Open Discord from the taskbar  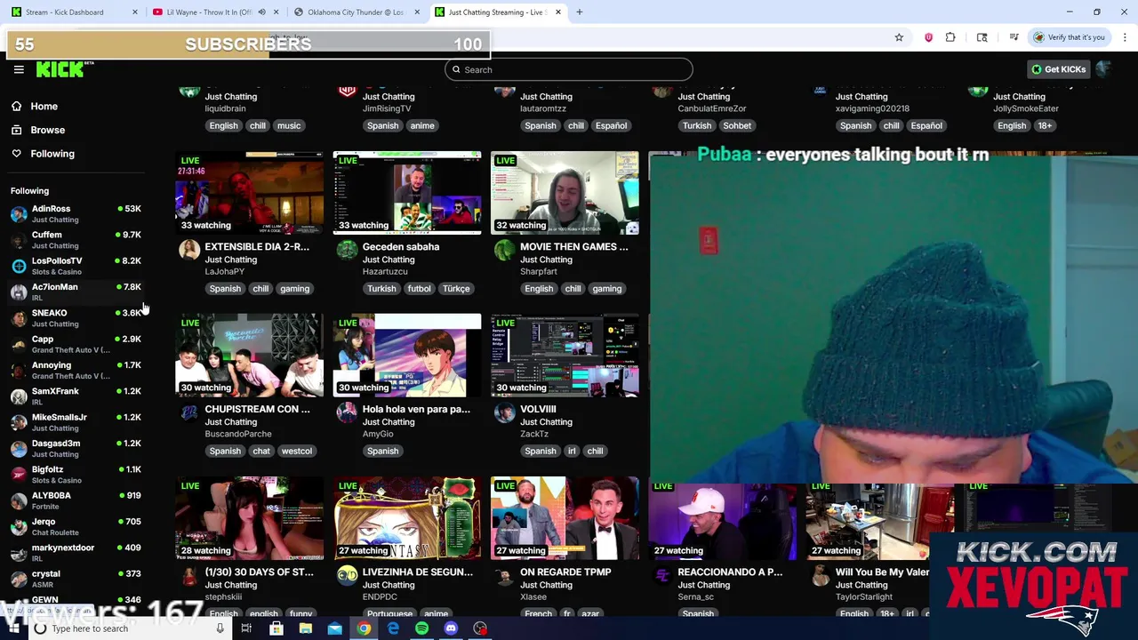click(x=451, y=628)
